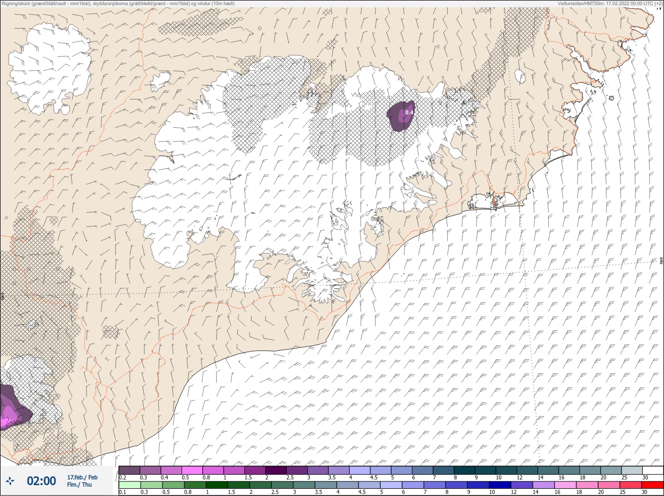This screenshot has height=496, width=664.
Task: Click the deep blue 10 rain legend swatch
Action: coord(500,486)
